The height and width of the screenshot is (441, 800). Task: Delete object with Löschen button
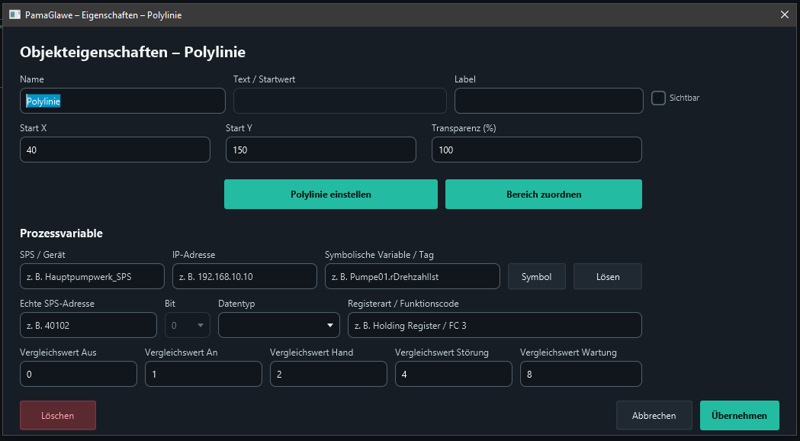pos(58,416)
